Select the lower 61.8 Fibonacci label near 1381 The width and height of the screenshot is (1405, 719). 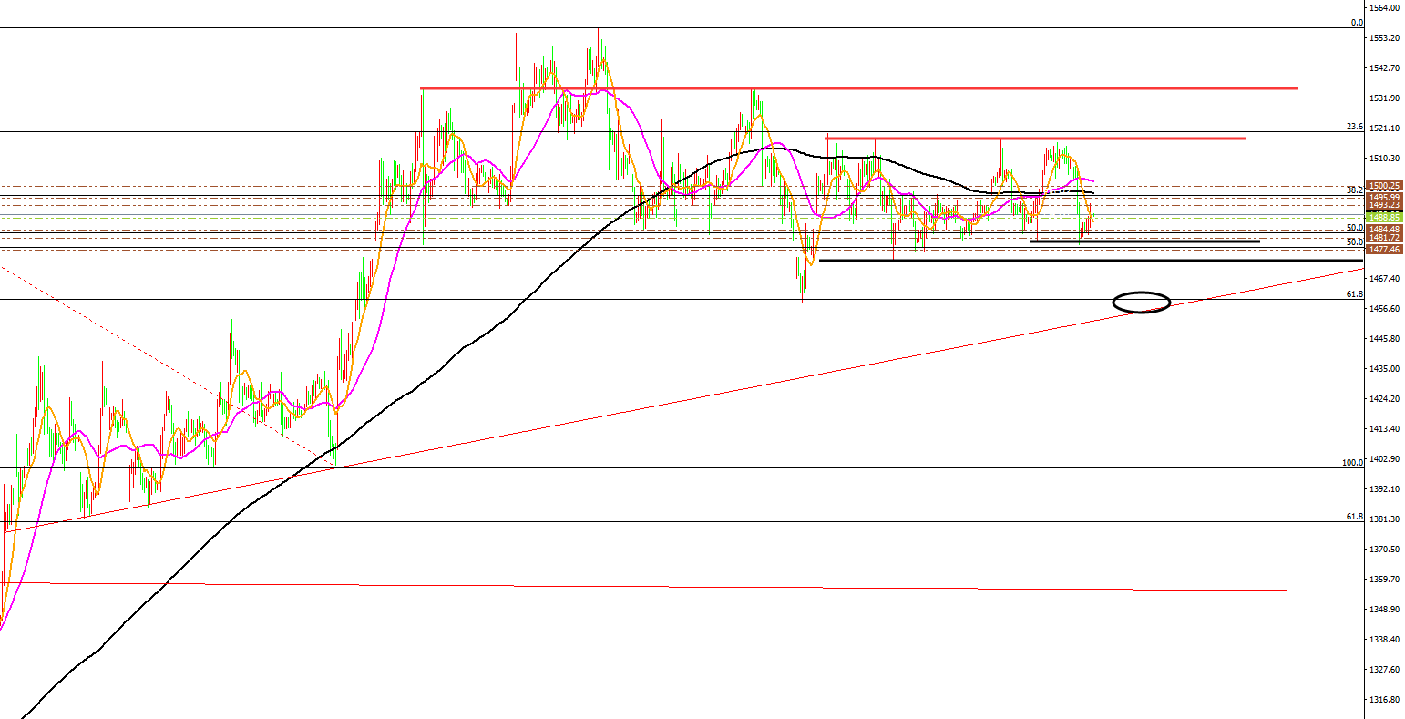1354,517
